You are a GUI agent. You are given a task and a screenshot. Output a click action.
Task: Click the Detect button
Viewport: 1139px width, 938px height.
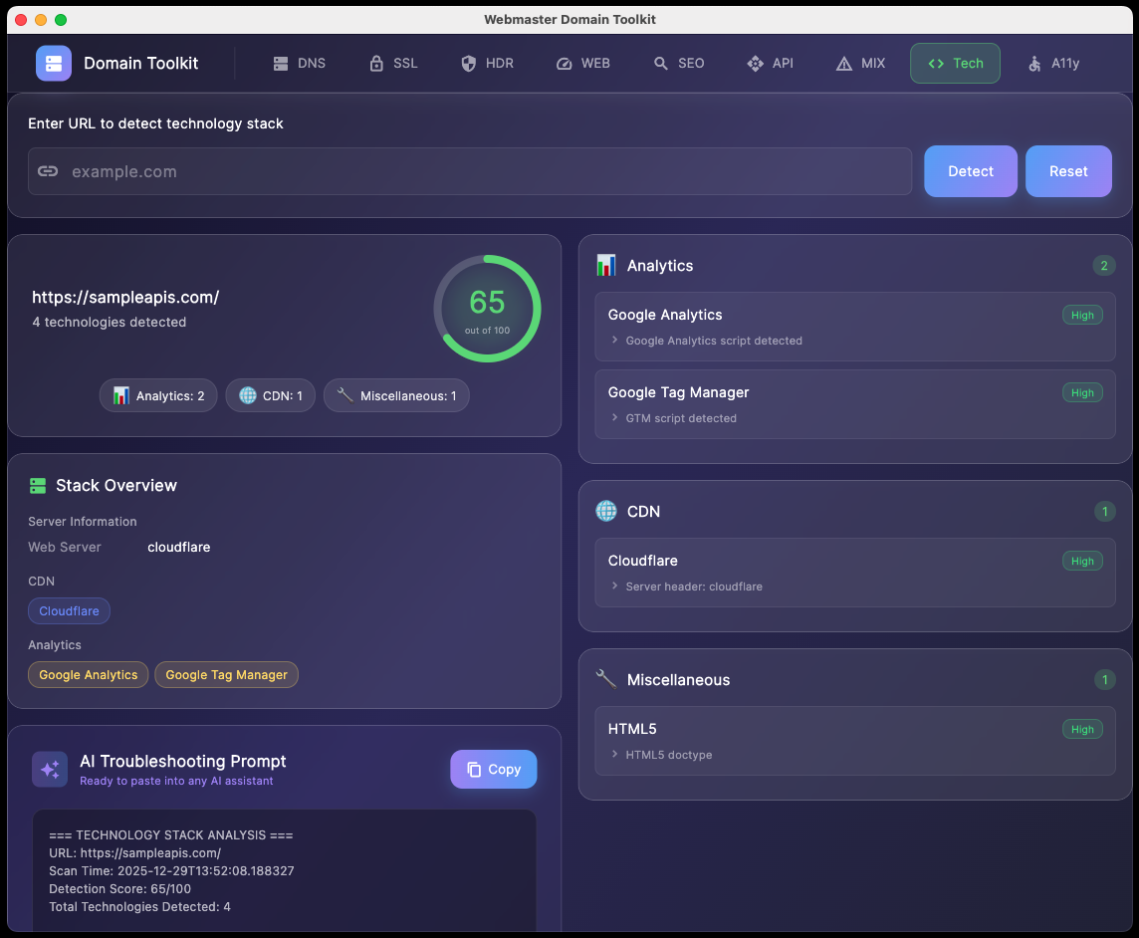pyautogui.click(x=970, y=170)
